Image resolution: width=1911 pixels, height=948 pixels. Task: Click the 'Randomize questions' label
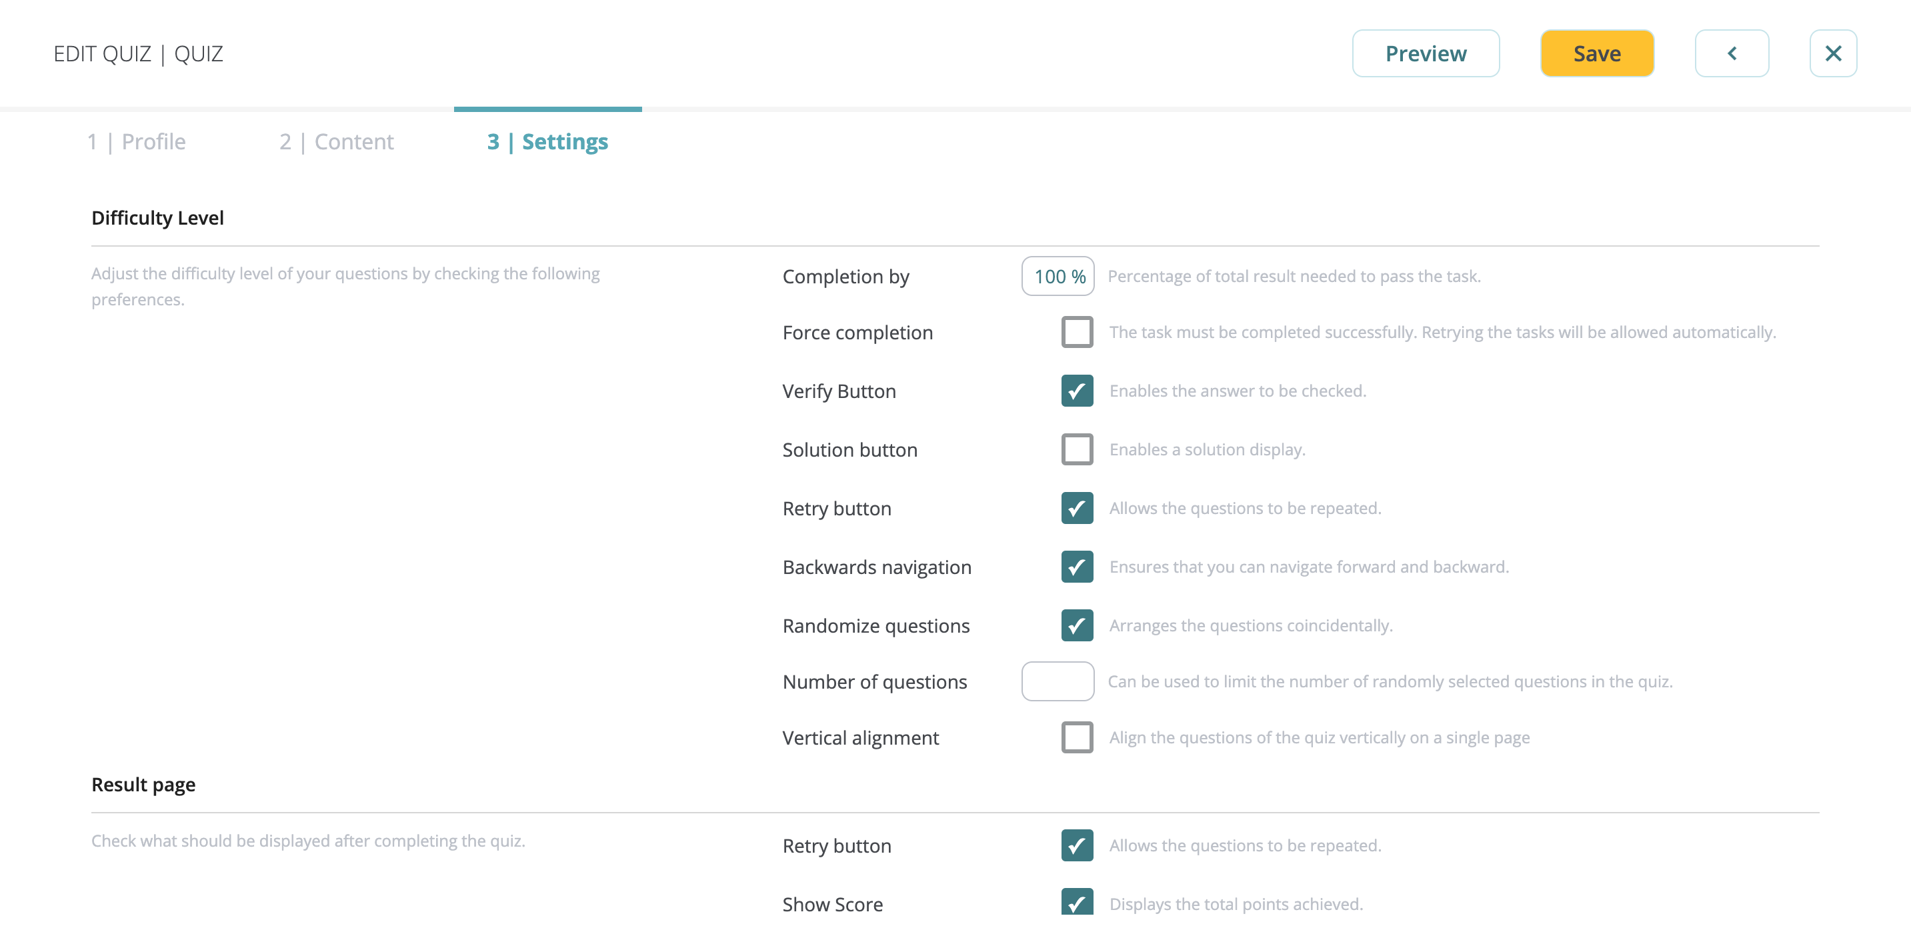click(876, 626)
